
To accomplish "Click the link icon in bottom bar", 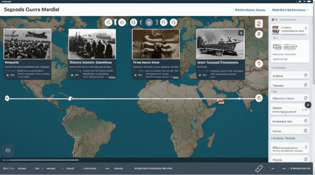I will 259,168.
